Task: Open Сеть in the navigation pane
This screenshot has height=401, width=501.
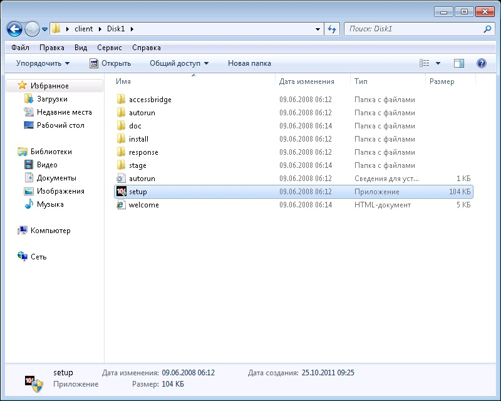Action: click(x=39, y=256)
